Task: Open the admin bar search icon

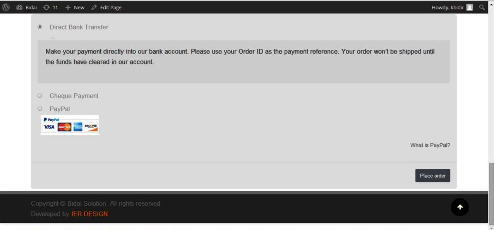Action: tap(482, 7)
